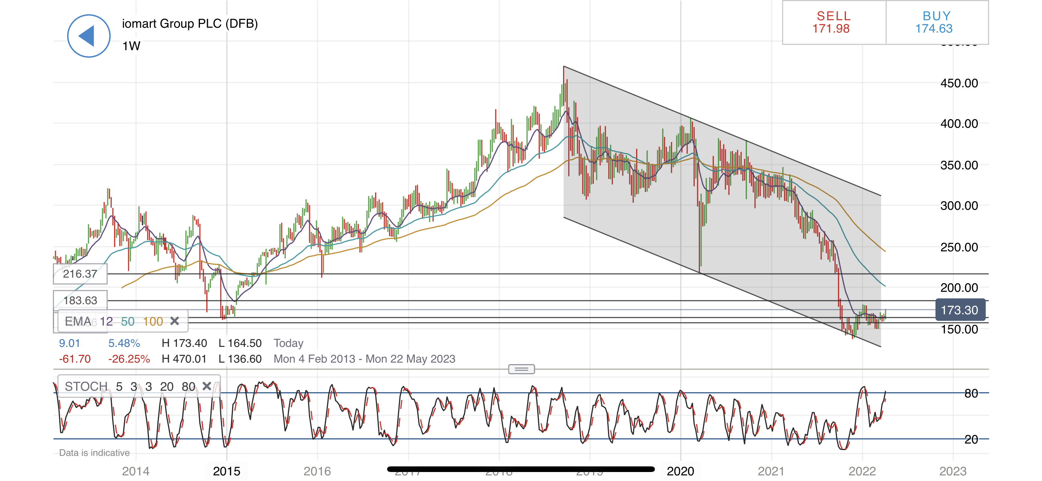This screenshot has height=481, width=1042.
Task: Click the 173.30 current price marker
Action: 960,310
